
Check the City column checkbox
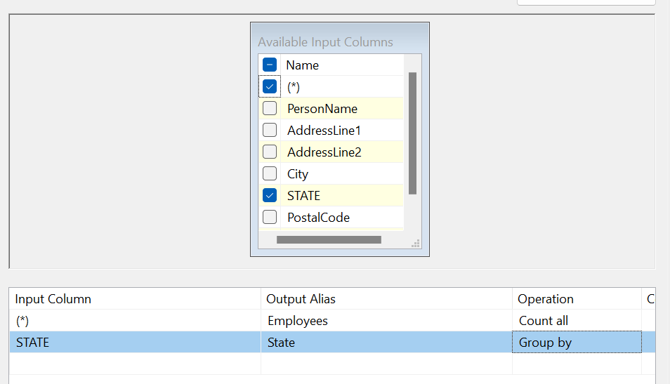pyautogui.click(x=270, y=173)
